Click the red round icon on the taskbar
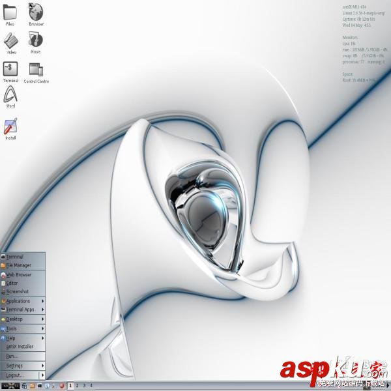 tap(62, 386)
